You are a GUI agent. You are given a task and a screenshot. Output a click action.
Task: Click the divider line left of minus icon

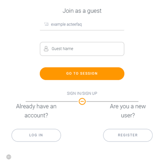pyautogui.click(x=52, y=101)
